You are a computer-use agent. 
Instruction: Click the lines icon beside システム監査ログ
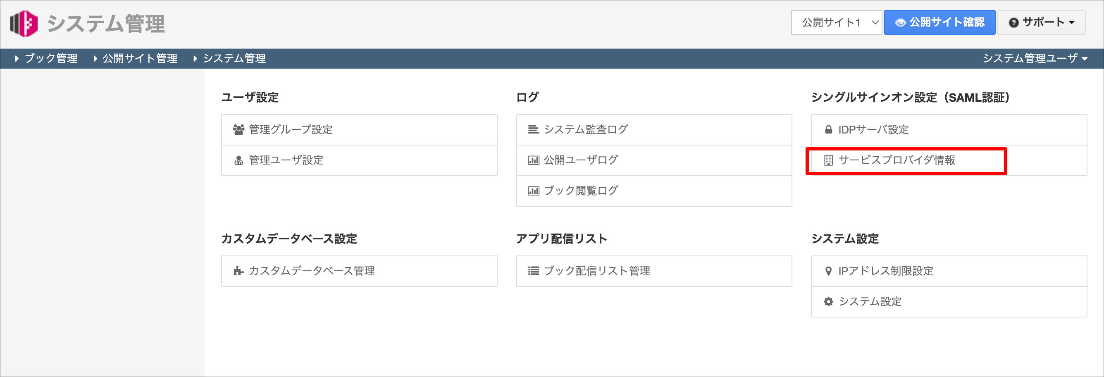pyautogui.click(x=533, y=129)
